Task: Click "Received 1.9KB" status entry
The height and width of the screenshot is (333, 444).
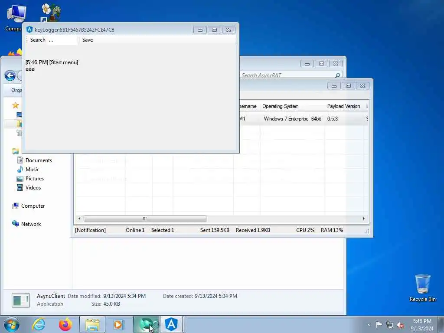Action: point(253,230)
